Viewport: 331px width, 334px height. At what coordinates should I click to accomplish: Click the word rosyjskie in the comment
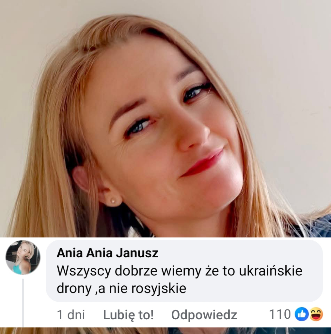coord(159,289)
